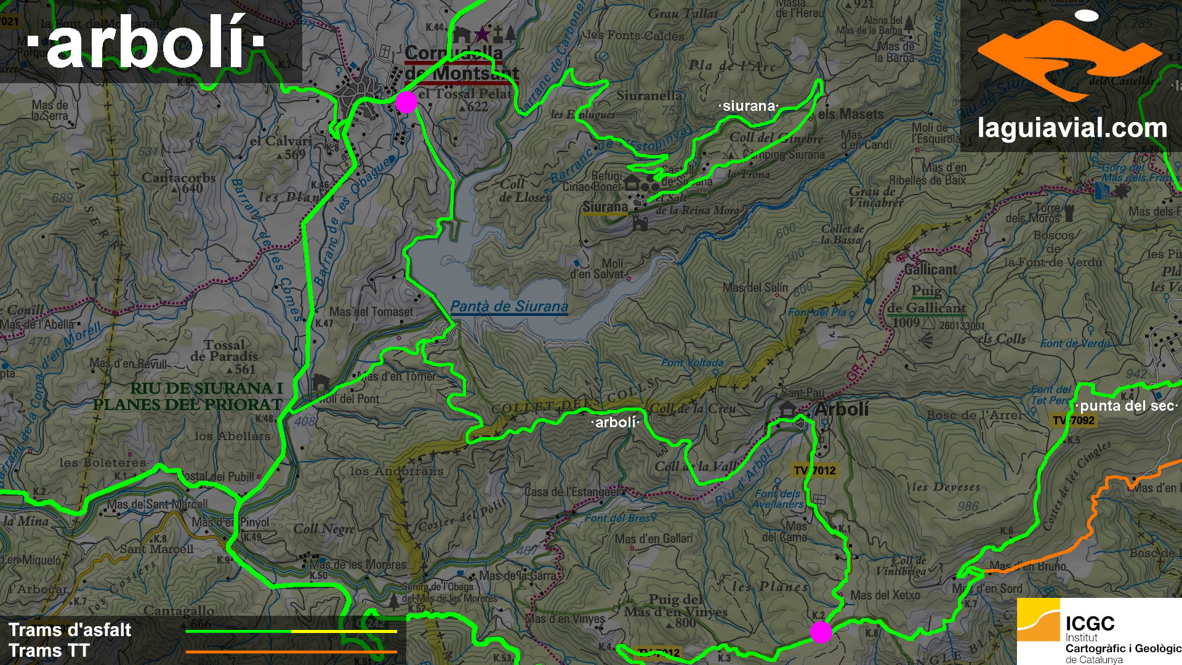Click the castle icon below Siurana
The height and width of the screenshot is (665, 1182).
click(640, 223)
